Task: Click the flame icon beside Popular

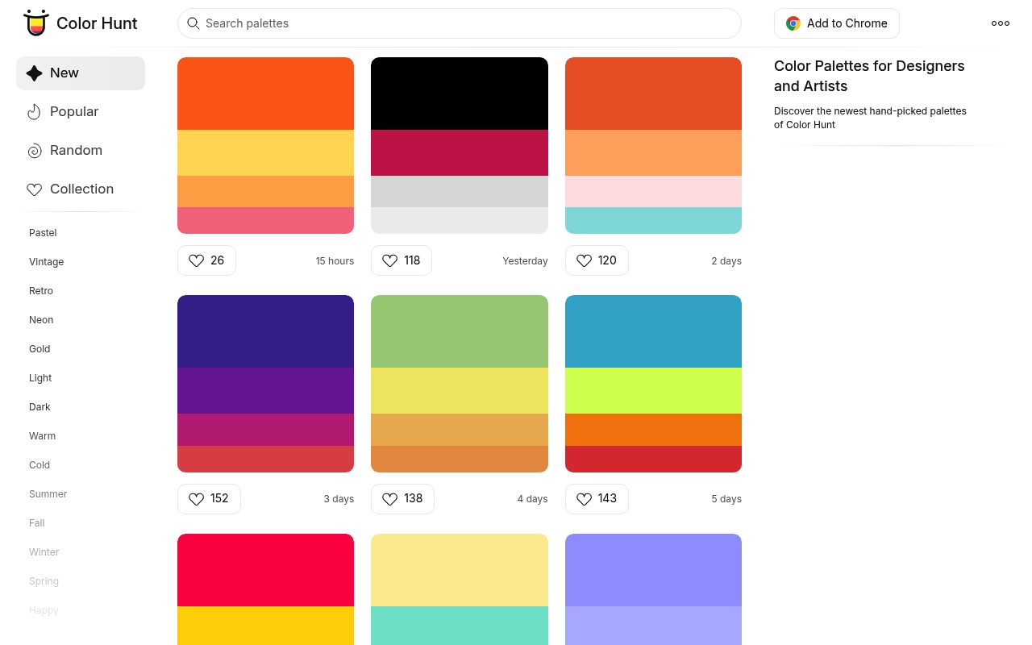Action: click(x=34, y=112)
